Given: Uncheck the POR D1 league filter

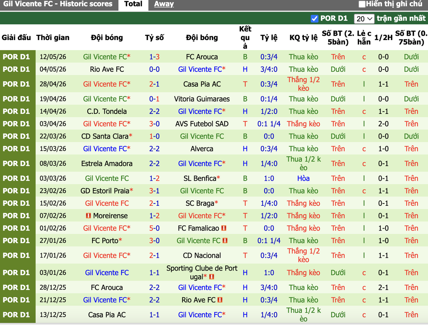Looking at the screenshot, I should point(314,19).
